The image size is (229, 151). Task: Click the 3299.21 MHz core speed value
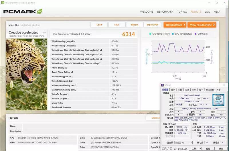pyautogui.click(x=182, y=127)
